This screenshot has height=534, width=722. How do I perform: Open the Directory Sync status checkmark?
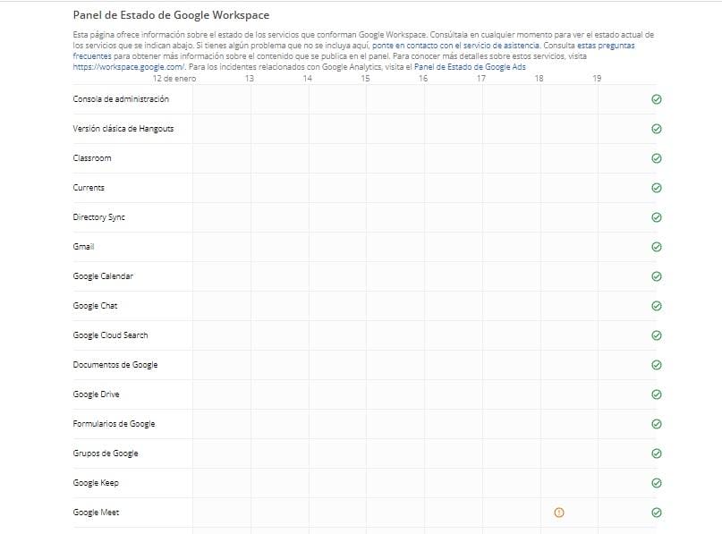click(657, 217)
